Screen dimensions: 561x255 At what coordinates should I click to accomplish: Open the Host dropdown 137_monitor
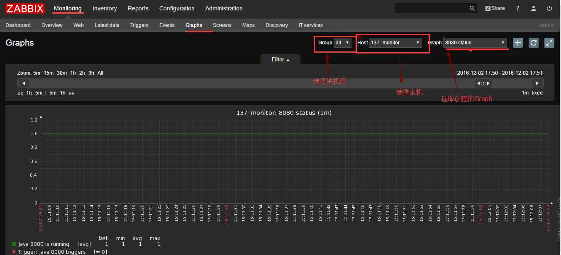(x=395, y=43)
